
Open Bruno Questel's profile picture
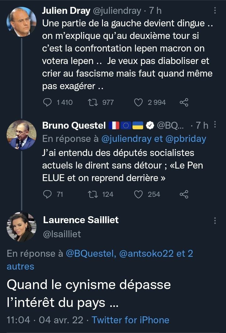[21, 135]
